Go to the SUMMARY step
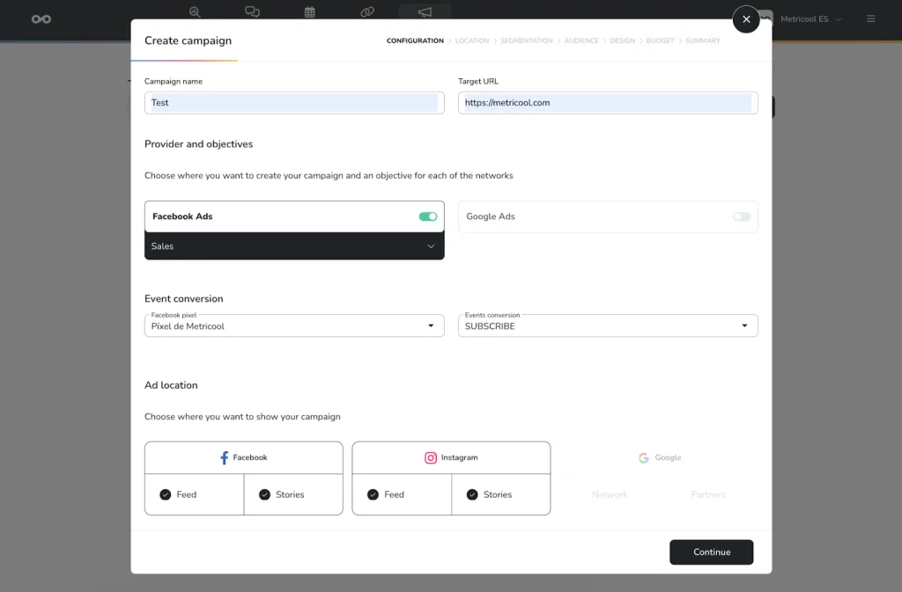The height and width of the screenshot is (592, 902). (702, 40)
